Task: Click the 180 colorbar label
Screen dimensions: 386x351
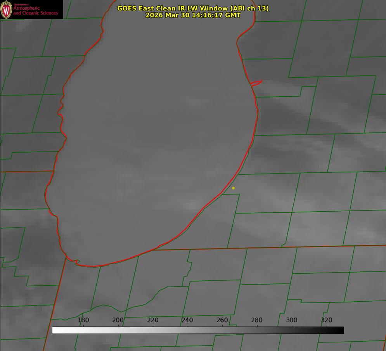Action: (83, 320)
